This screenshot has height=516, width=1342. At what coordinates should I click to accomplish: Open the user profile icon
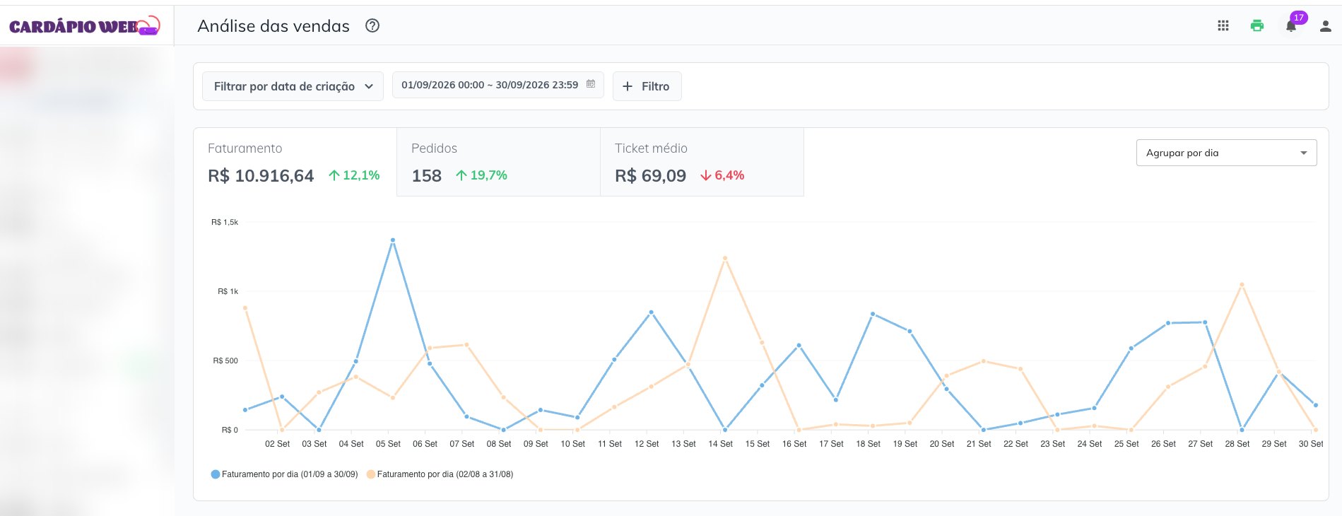click(x=1326, y=26)
